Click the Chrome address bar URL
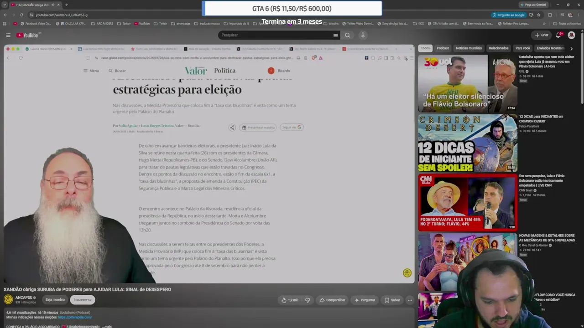The image size is (584, 328). [x=62, y=15]
